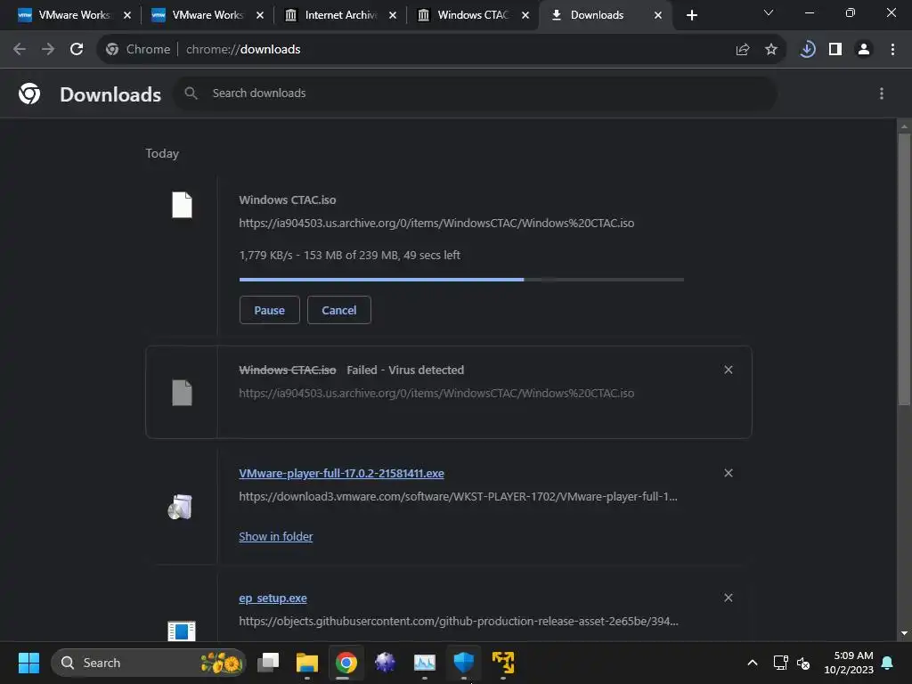Close the Windows CTAC tab
The image size is (912, 684).
tap(525, 15)
